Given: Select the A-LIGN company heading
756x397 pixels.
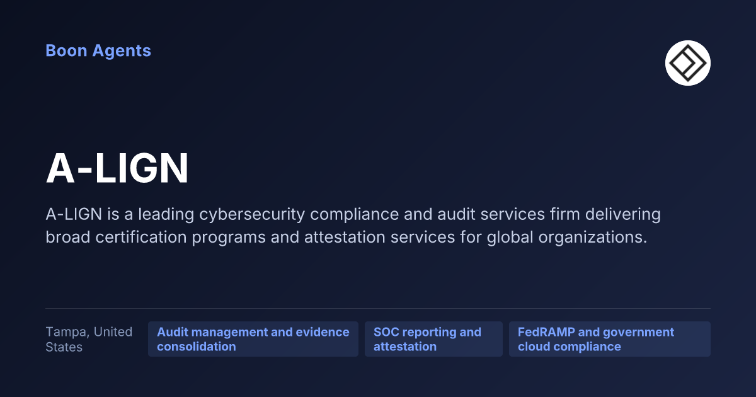Looking at the screenshot, I should tap(117, 169).
